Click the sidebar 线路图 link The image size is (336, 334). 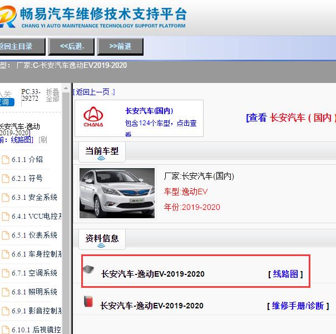pos(21,140)
